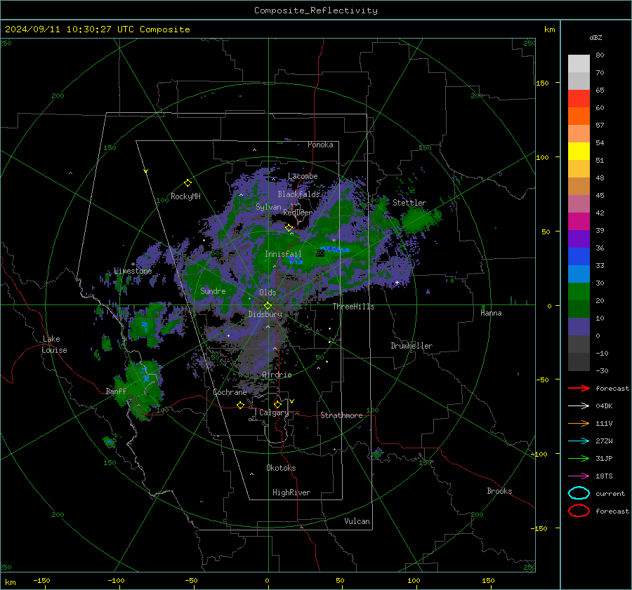Click the -150 tick on bottom axis
This screenshot has width=632, height=590.
pos(41,580)
